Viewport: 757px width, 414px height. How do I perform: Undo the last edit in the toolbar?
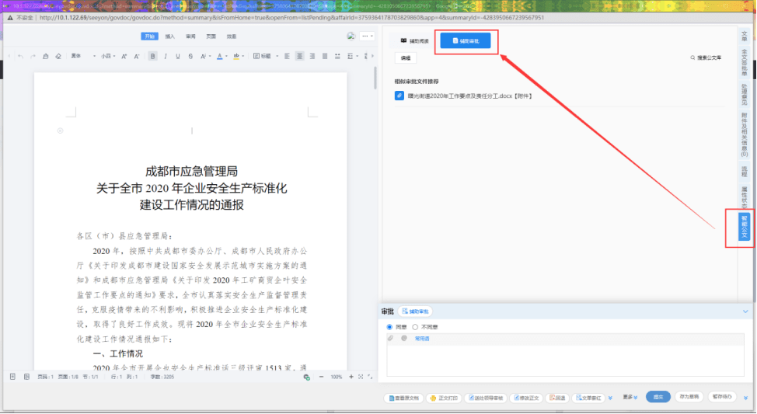pyautogui.click(x=20, y=57)
